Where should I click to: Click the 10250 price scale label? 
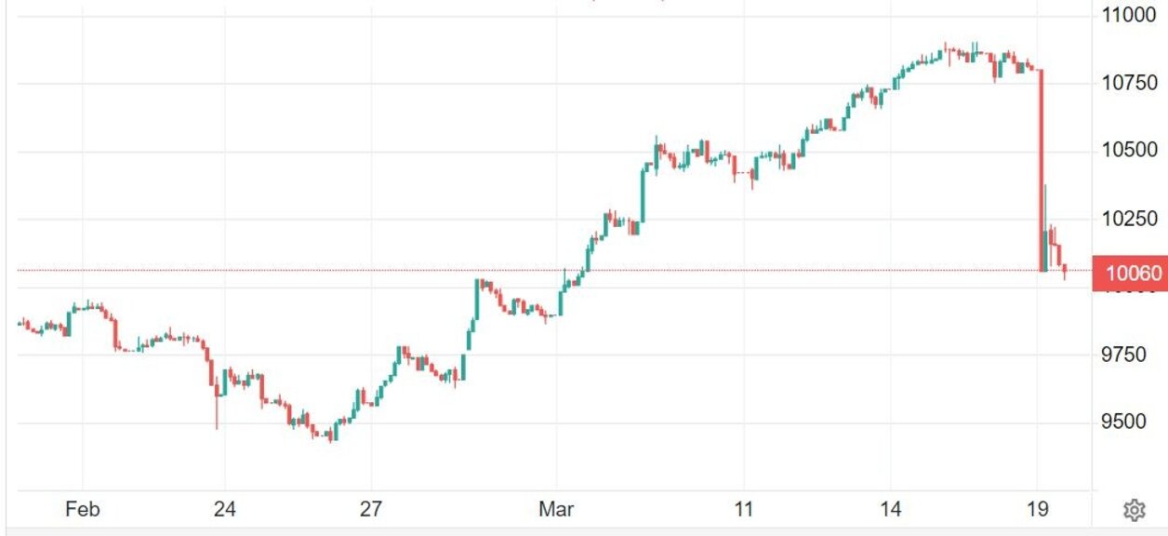tap(1129, 219)
